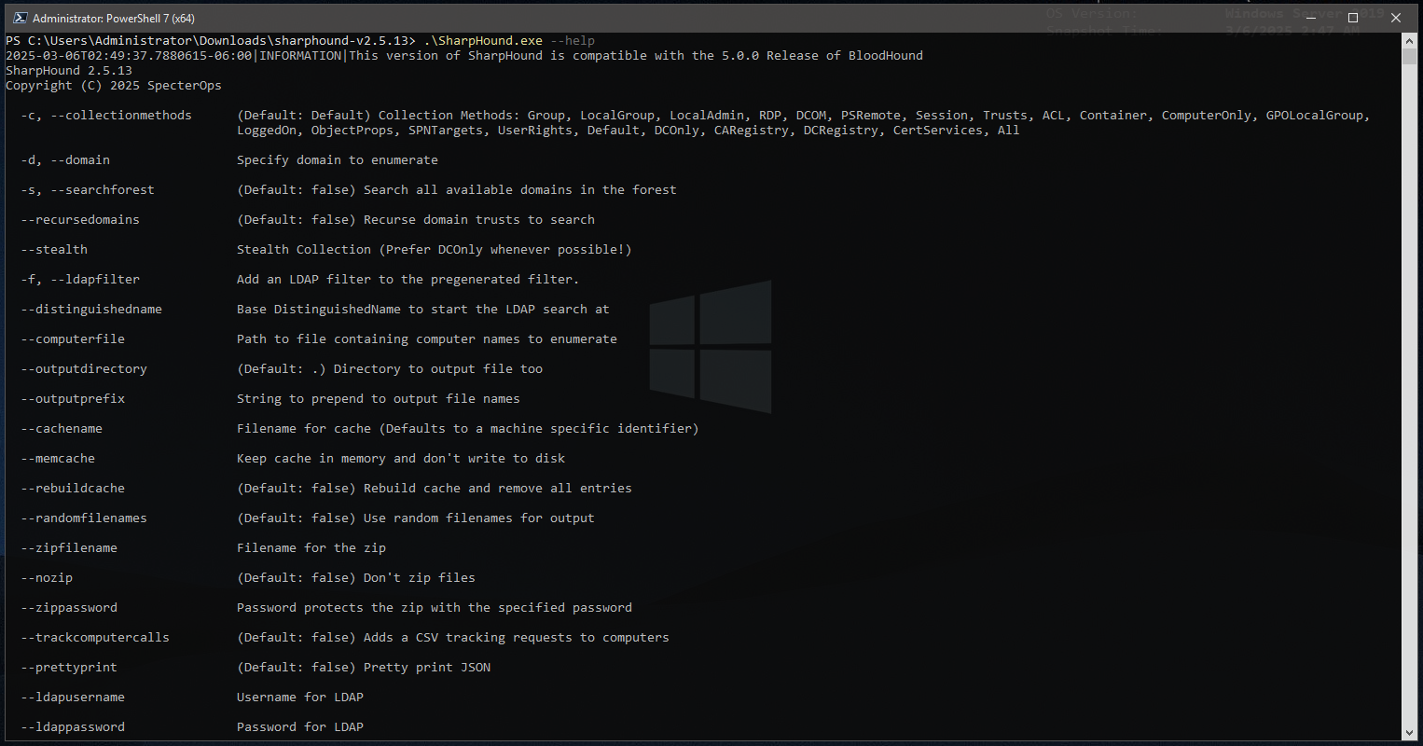
Task: Click 'Add an LDAP filter' description
Action: pyautogui.click(x=408, y=280)
